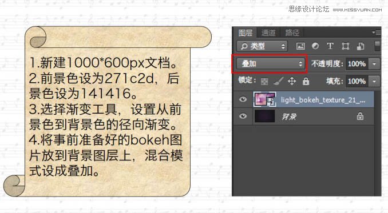The height and width of the screenshot is (213, 388).
Task: Expand the fill slider arrow
Action: click(374, 81)
